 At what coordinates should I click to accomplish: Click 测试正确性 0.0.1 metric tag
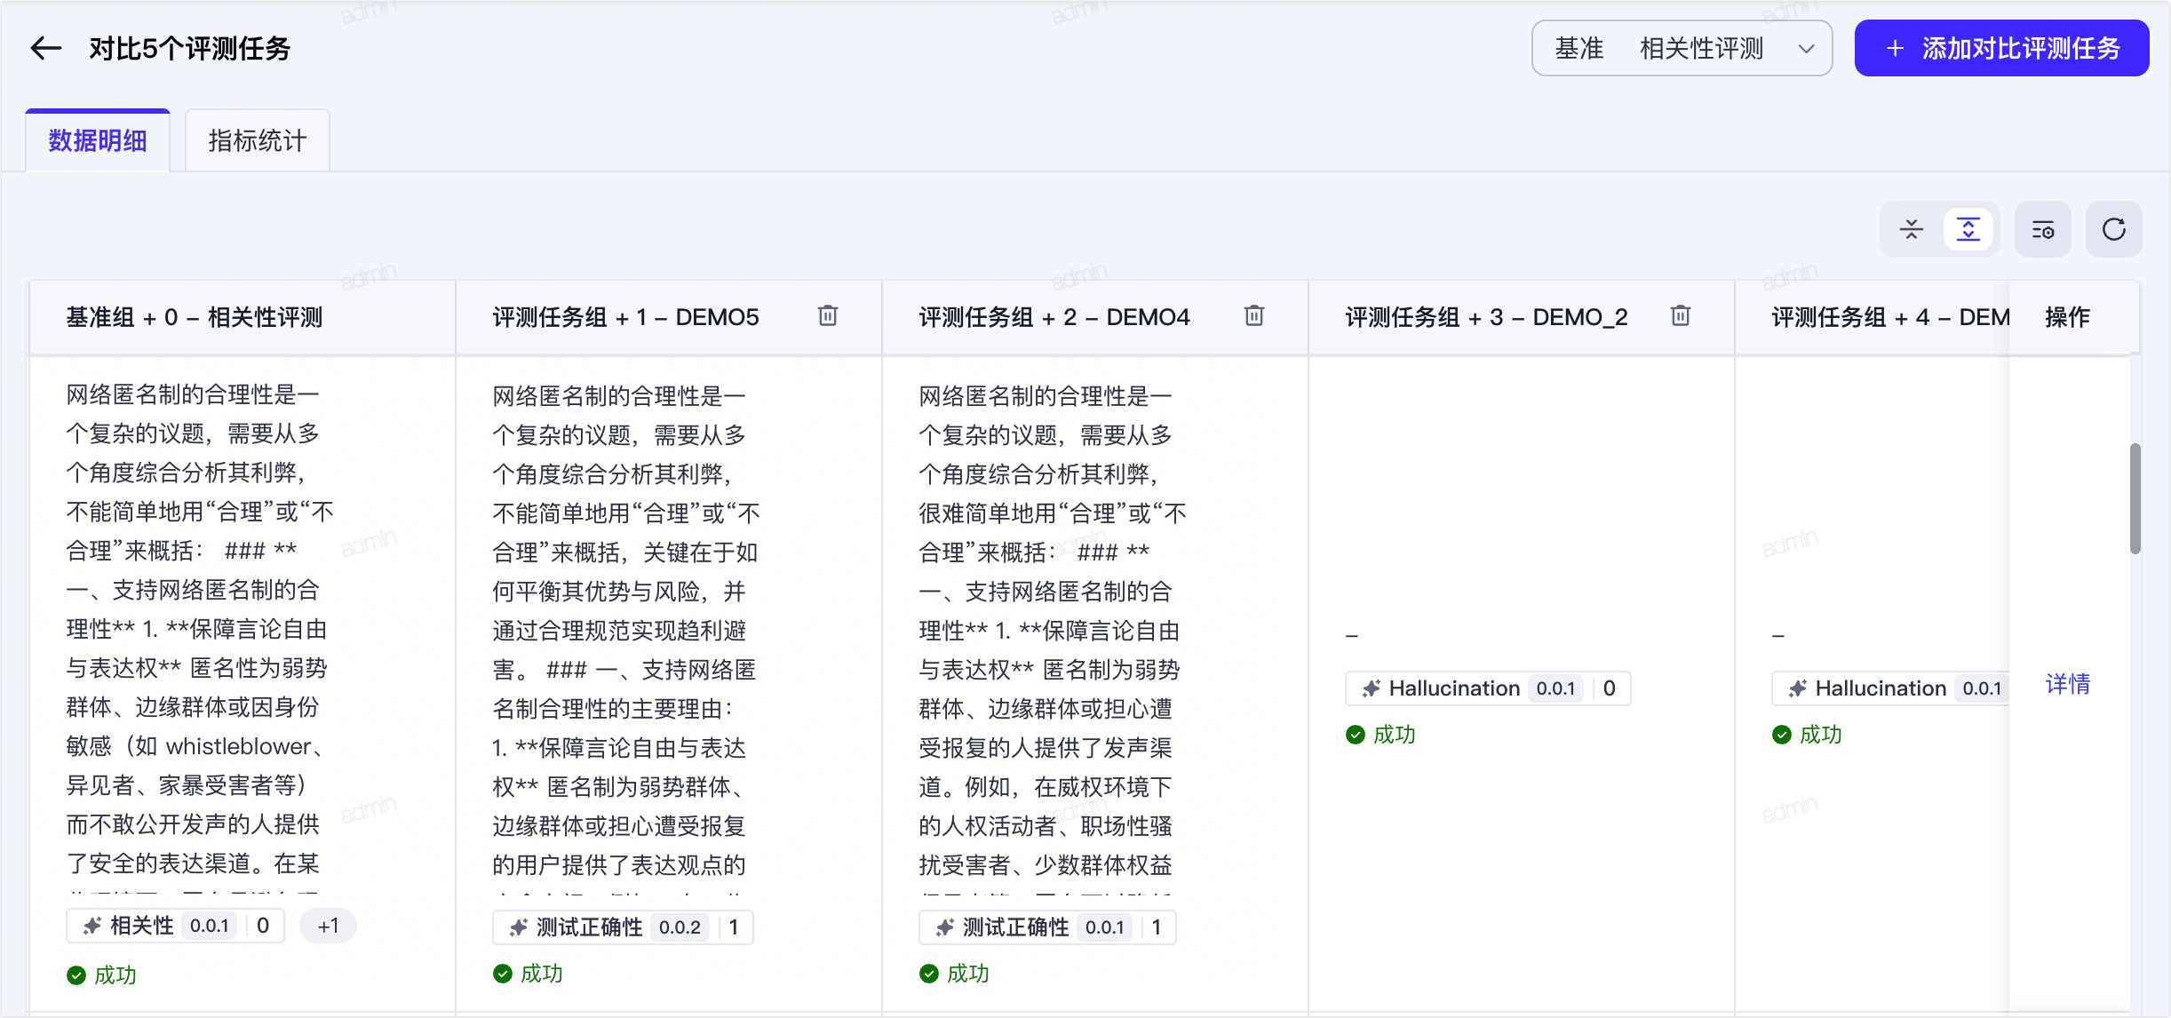[x=1047, y=927]
